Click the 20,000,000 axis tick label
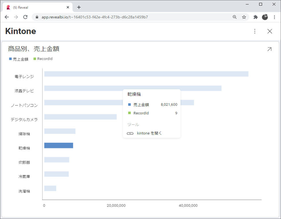 pos(116,206)
